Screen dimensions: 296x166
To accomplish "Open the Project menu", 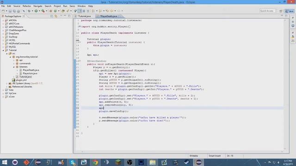I will [x=57, y=6].
